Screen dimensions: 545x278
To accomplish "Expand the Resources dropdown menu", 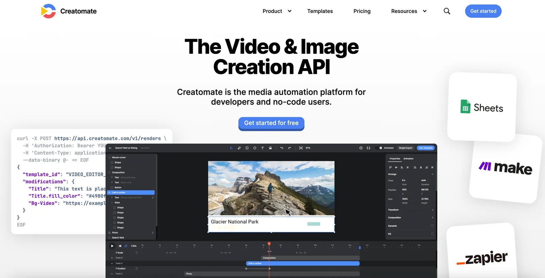I will (409, 11).
